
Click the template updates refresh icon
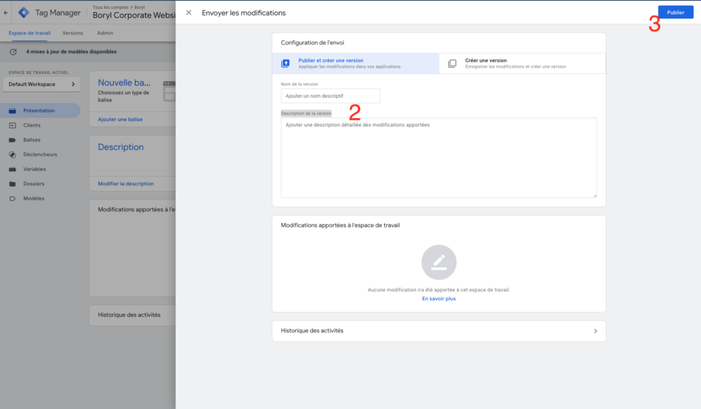coord(13,52)
